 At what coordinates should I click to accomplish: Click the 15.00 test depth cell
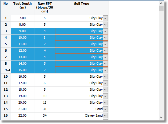click(23, 70)
